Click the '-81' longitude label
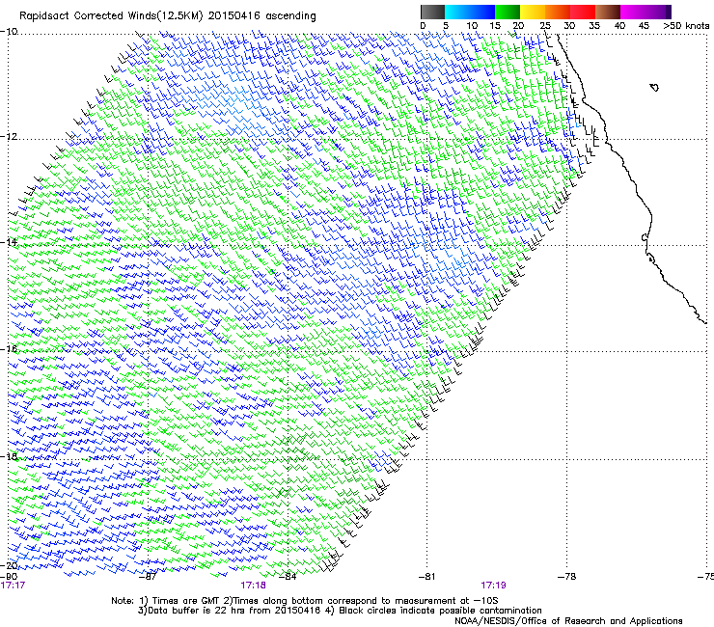714x627 pixels. (x=426, y=576)
